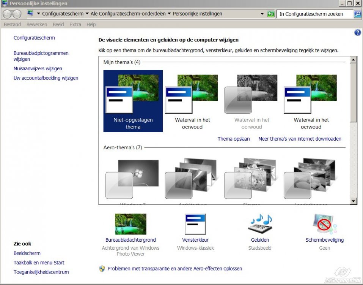Select the Niet-opgeslagen thema theme
Screen dimensions: 363x285
tap(133, 101)
